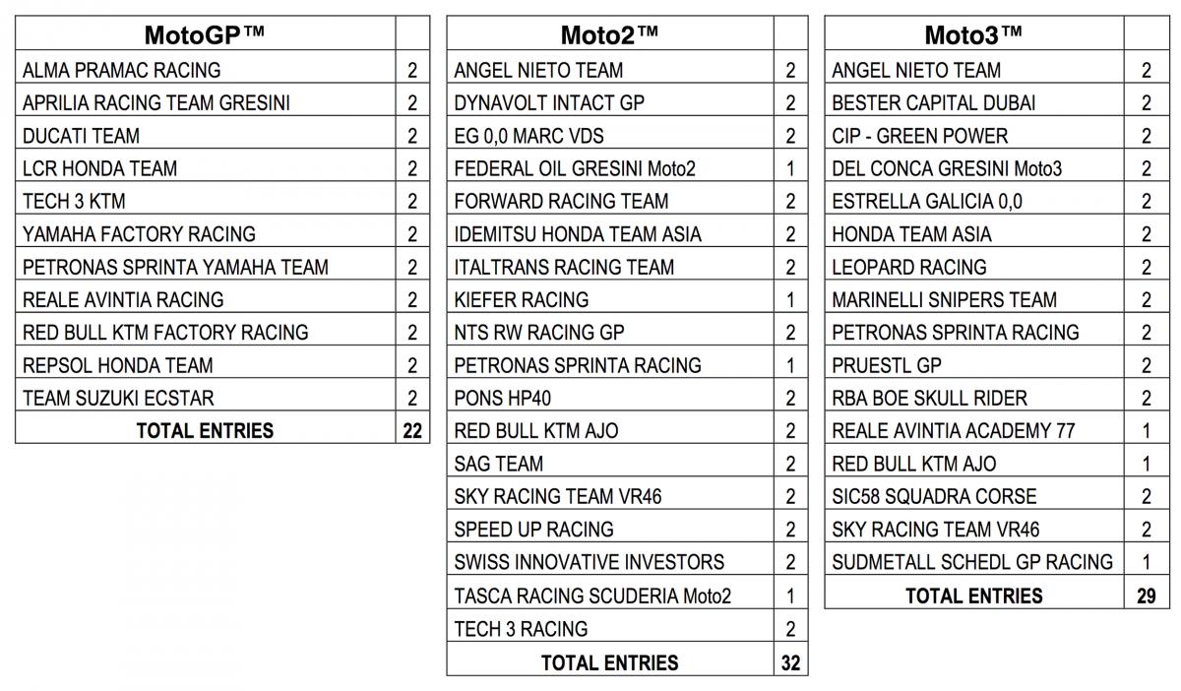Select the BESTER CAPITAL DUBAI row
1181x691 pixels.
point(934,102)
